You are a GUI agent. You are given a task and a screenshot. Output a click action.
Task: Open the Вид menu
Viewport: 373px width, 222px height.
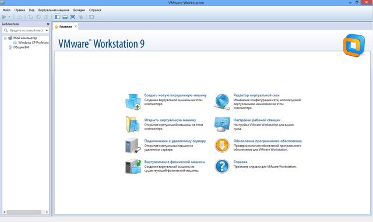pyautogui.click(x=31, y=10)
